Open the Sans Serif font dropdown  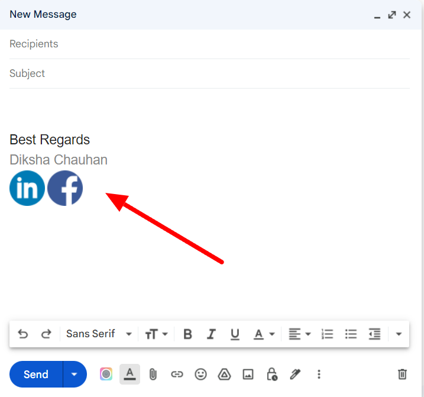click(99, 334)
